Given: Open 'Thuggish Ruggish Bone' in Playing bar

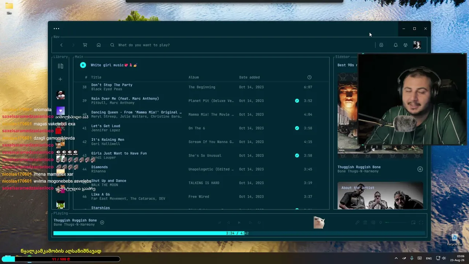Looking at the screenshot, I should [75, 220].
